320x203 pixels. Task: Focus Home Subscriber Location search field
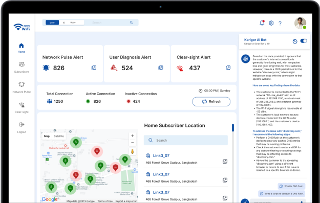[x=186, y=140]
